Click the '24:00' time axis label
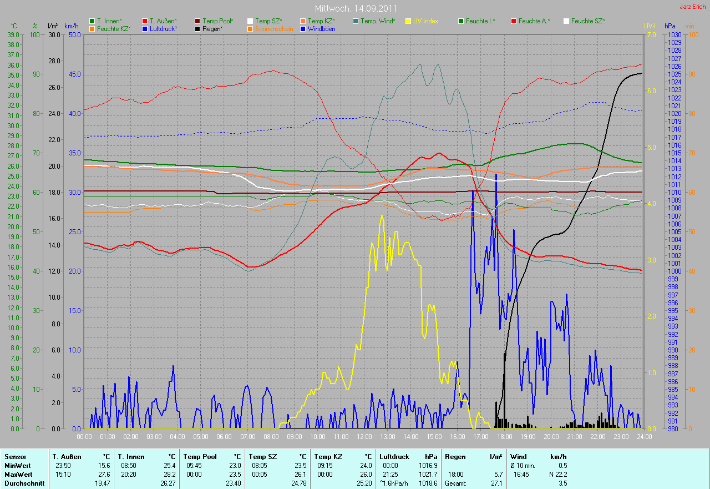This screenshot has width=710, height=489. click(x=643, y=437)
